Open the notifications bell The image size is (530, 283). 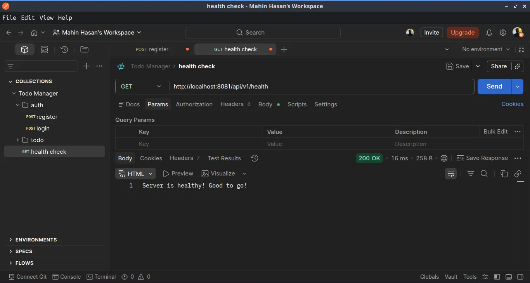point(489,33)
